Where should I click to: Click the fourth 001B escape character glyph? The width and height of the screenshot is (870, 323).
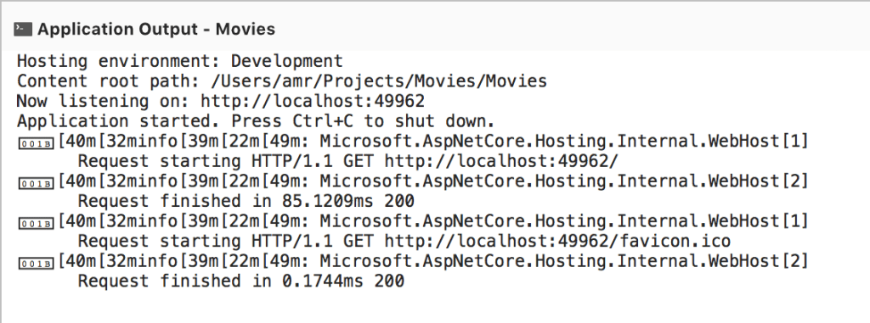(37, 263)
